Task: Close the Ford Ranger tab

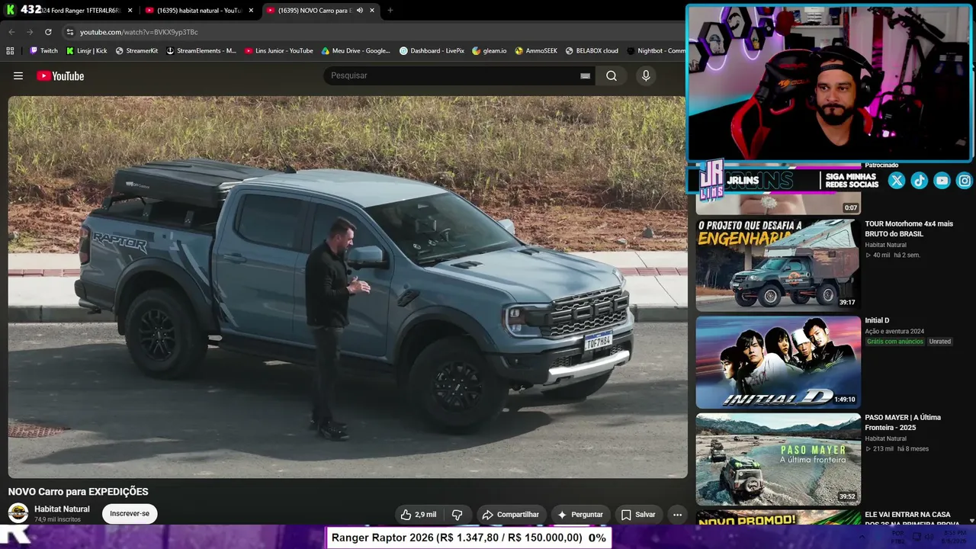Action: (130, 11)
